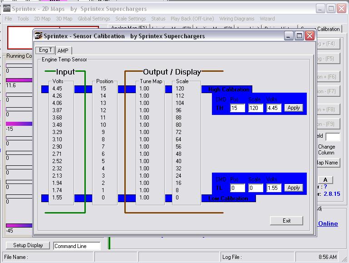Close the Sensor Calibration window
The width and height of the screenshot is (349, 263).
pos(310,35)
